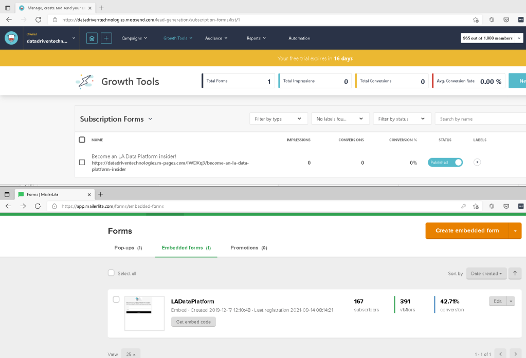The width and height of the screenshot is (526, 358).
Task: Click the Create embedded form button
Action: click(x=467, y=231)
